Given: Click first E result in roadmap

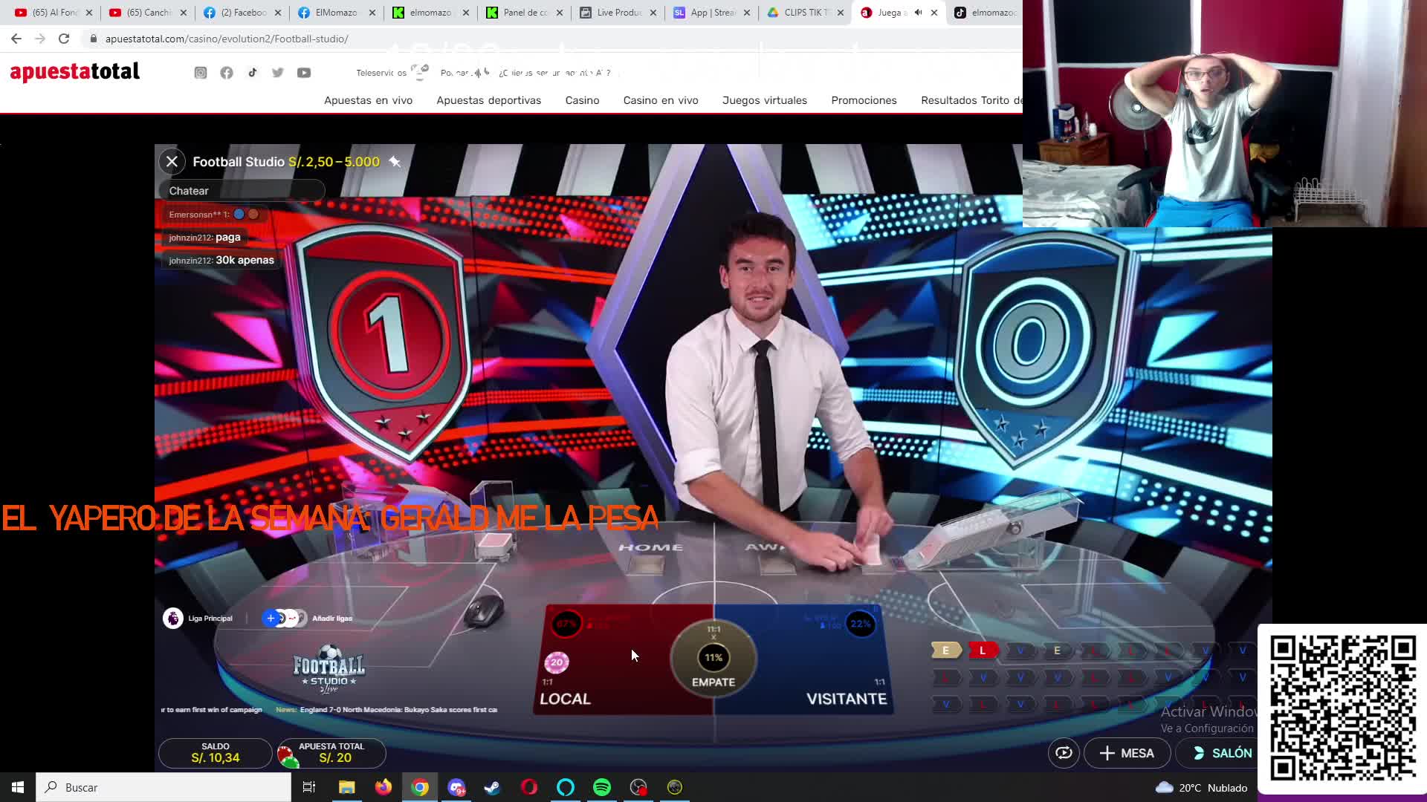Looking at the screenshot, I should (946, 651).
